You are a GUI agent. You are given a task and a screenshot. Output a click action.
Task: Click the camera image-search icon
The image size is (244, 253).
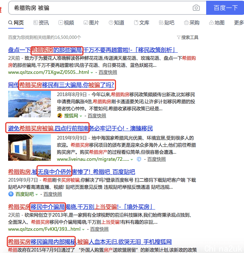[x=196, y=8]
